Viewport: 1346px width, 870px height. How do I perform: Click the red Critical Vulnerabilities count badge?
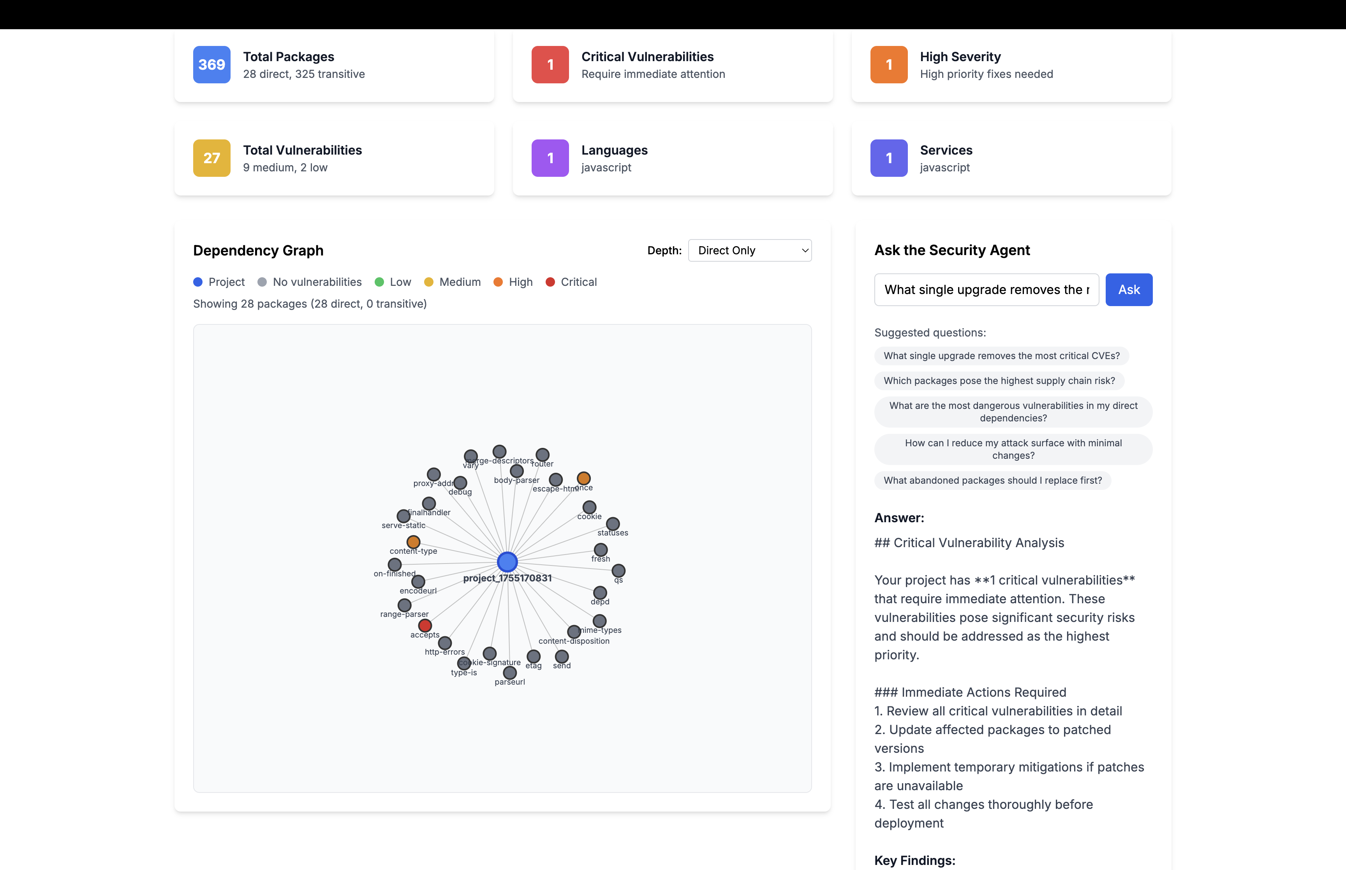(550, 64)
